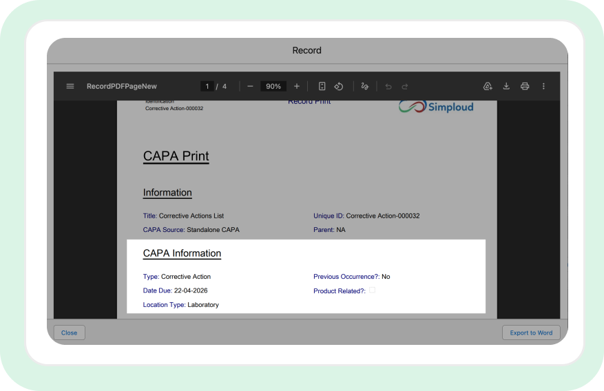This screenshot has height=391, width=604.
Task: Select the draw annotation tool
Action: [364, 86]
